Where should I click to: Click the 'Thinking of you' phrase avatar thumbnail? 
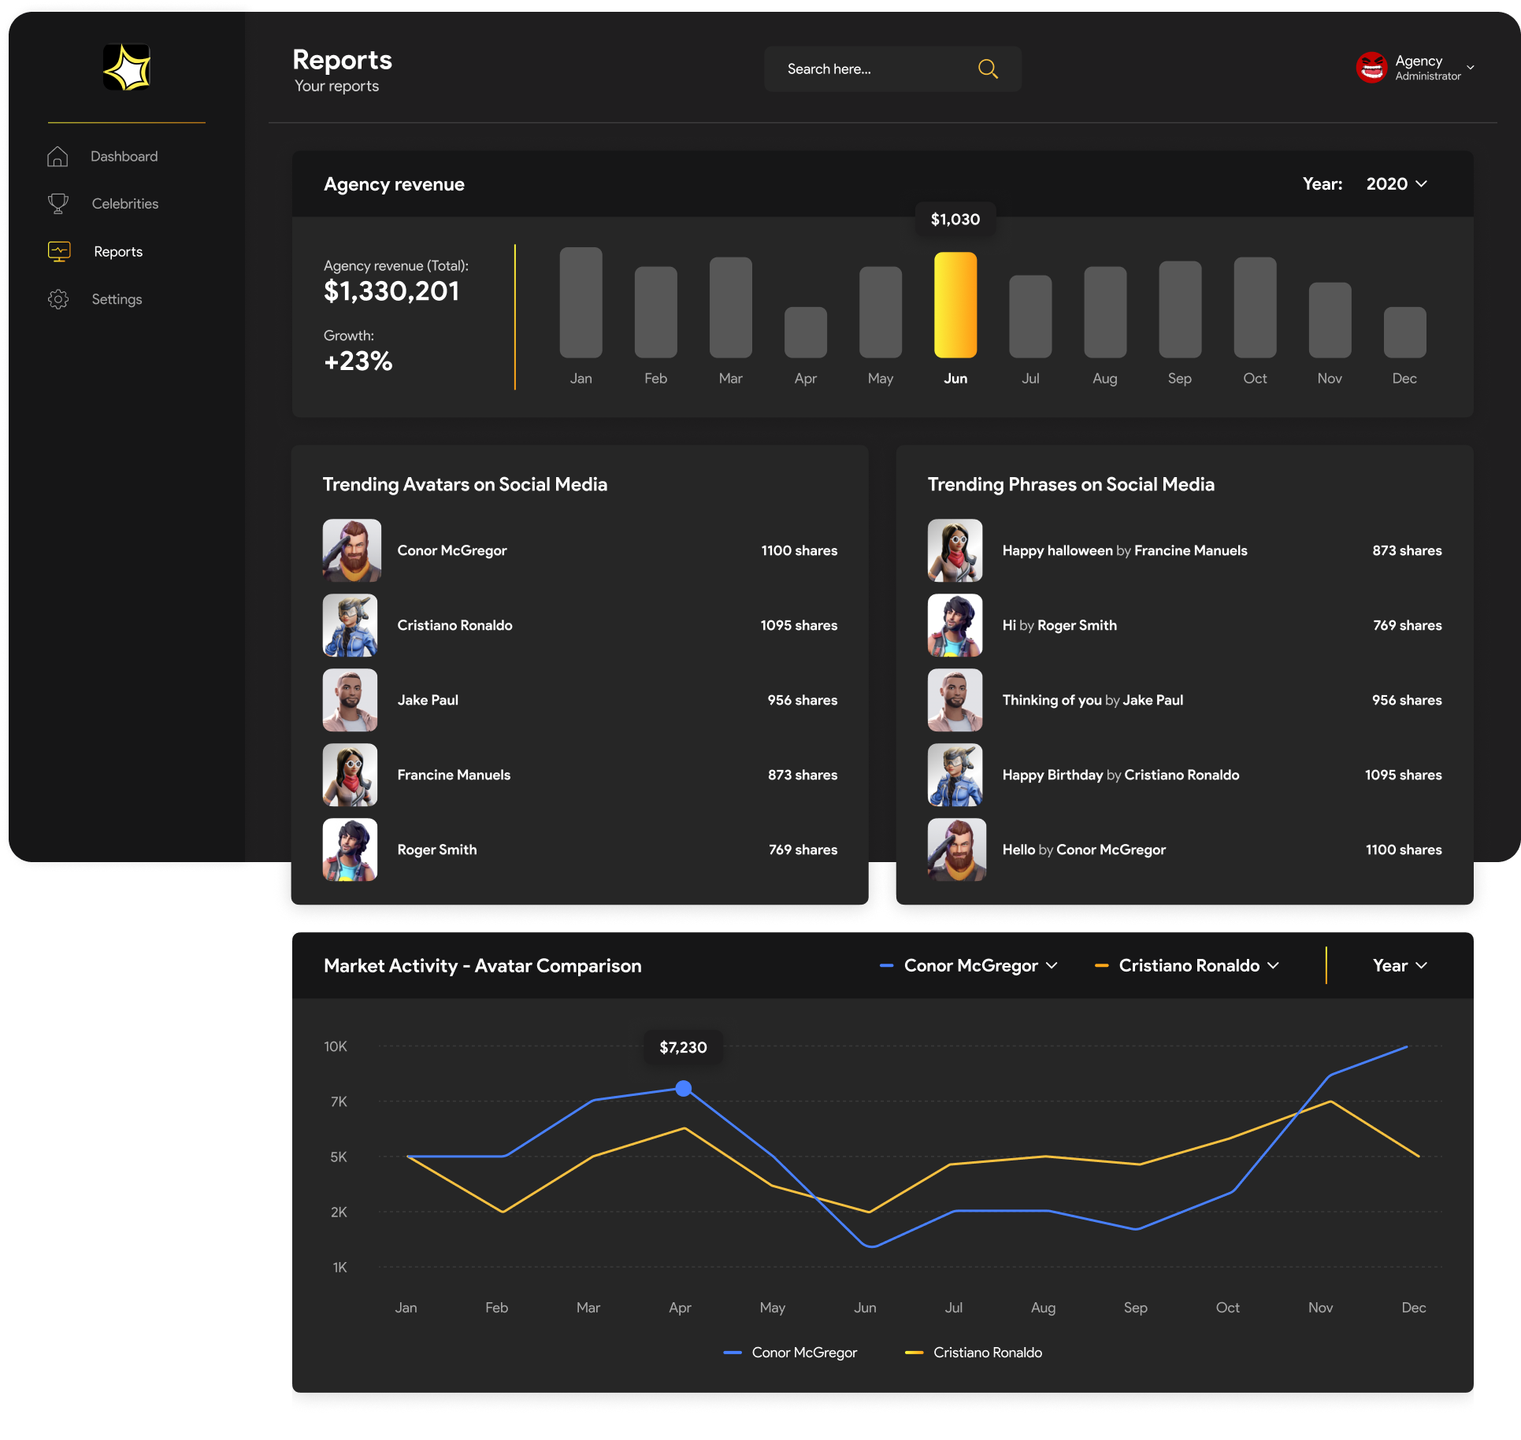[955, 700]
